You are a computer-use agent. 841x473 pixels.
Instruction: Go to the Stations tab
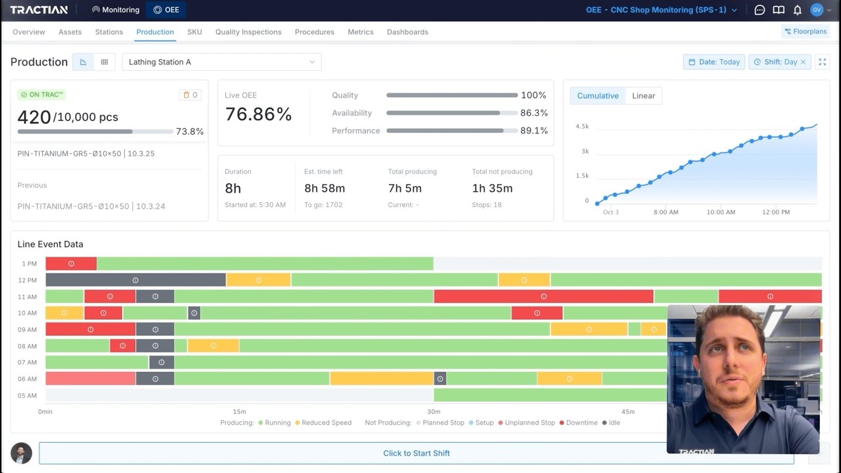(x=109, y=32)
